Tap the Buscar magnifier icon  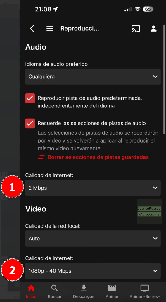55,288
